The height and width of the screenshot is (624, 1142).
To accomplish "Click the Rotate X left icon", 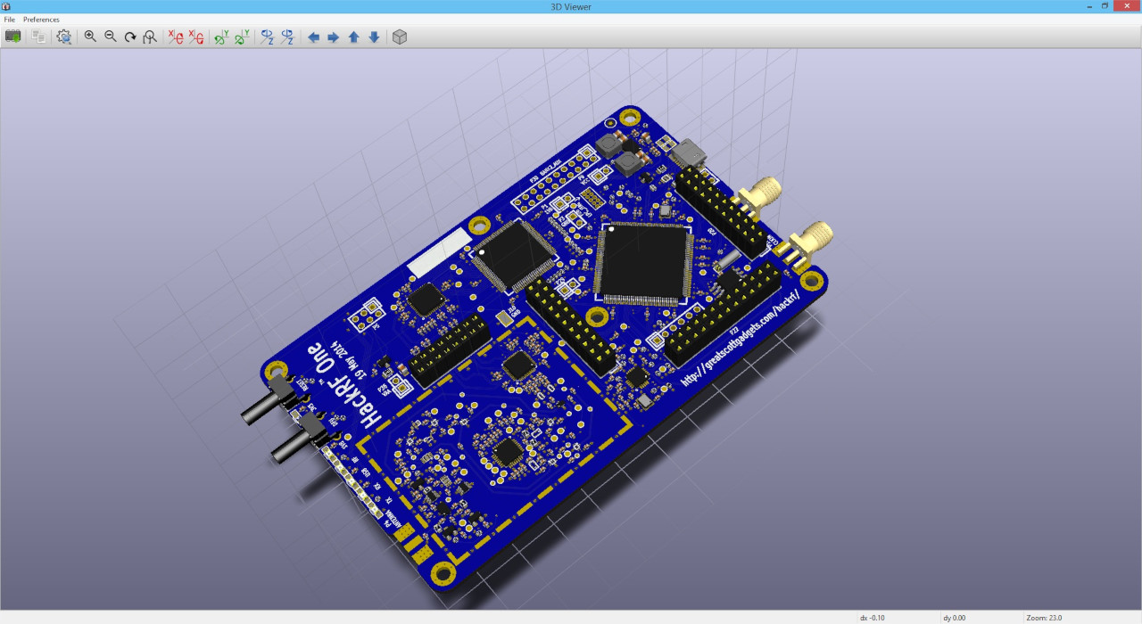I will [x=176, y=37].
